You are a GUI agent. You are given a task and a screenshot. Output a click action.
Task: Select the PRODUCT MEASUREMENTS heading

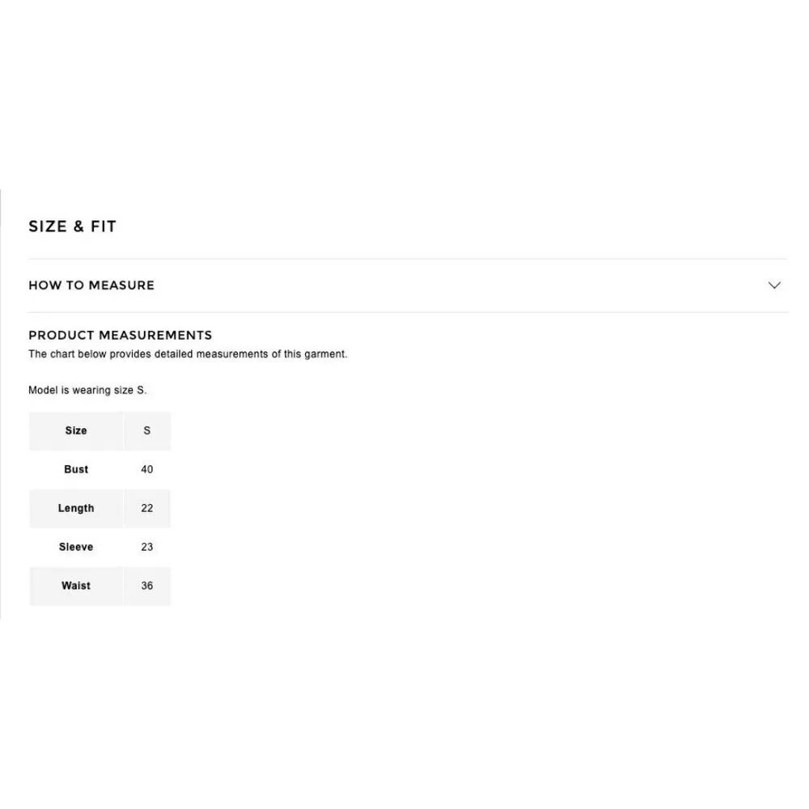pos(121,335)
